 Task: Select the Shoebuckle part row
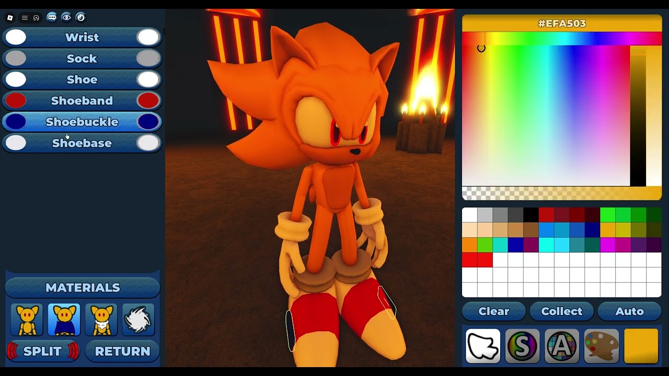(82, 122)
